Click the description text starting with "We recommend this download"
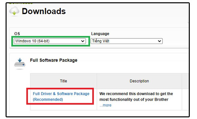The width and height of the screenshot is (197, 119). click(136, 97)
